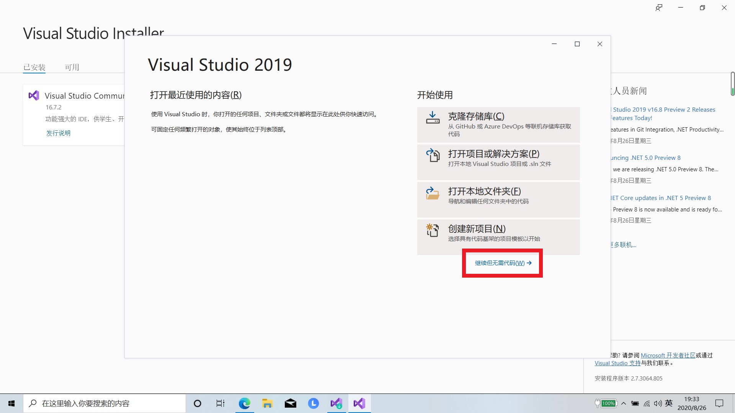Image resolution: width=735 pixels, height=413 pixels.
Task: Click the Windows taskbar search box
Action: point(104,403)
